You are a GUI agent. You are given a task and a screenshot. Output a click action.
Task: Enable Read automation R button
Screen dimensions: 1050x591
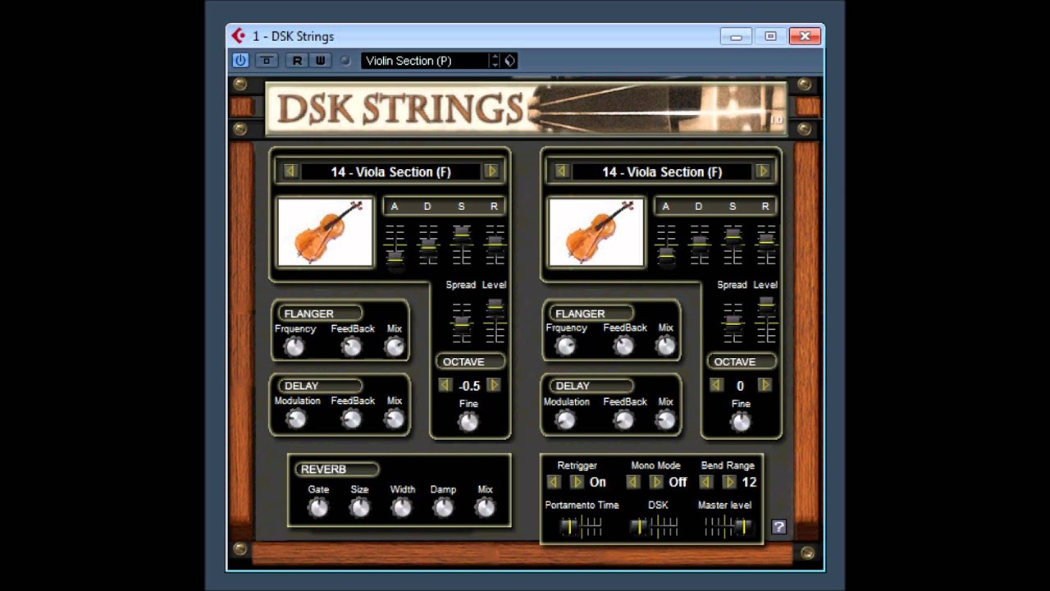click(x=297, y=60)
